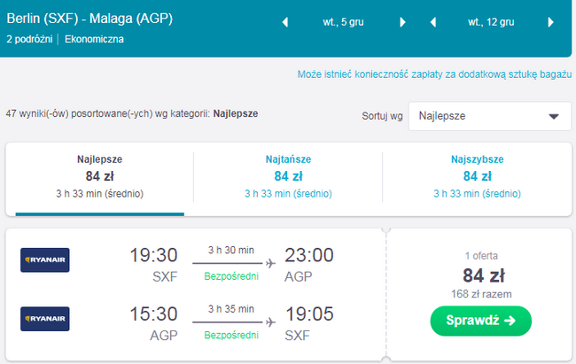Click the Ryanair logo of the 19:30 flight
Viewport: 576px width, 364px height.
(x=45, y=260)
